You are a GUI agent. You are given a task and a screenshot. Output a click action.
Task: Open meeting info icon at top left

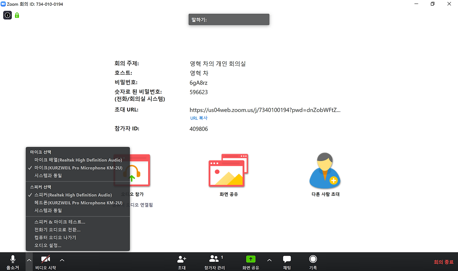pyautogui.click(x=8, y=15)
